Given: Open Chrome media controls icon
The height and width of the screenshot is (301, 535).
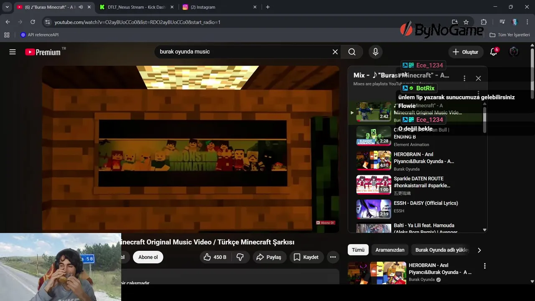Looking at the screenshot, I should pos(502,22).
